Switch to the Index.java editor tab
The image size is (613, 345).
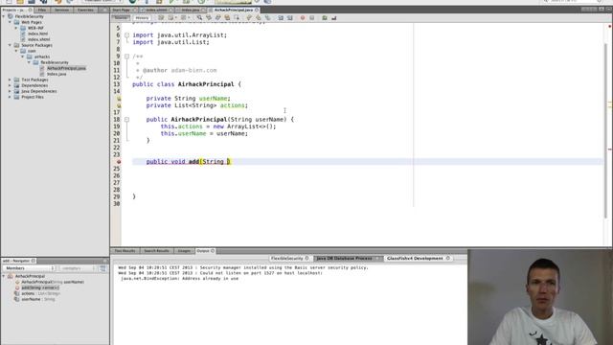pyautogui.click(x=191, y=10)
